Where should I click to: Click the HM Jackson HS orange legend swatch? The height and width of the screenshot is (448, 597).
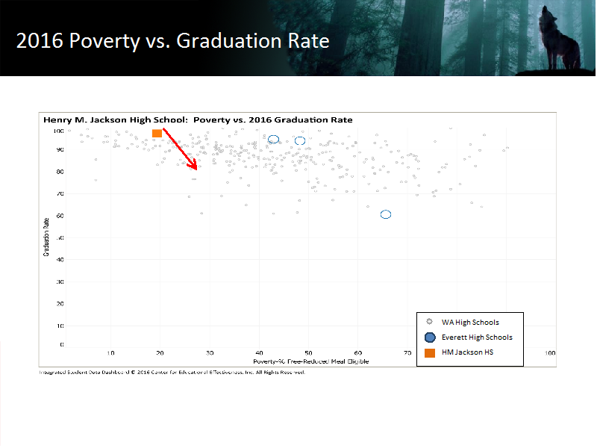(430, 352)
